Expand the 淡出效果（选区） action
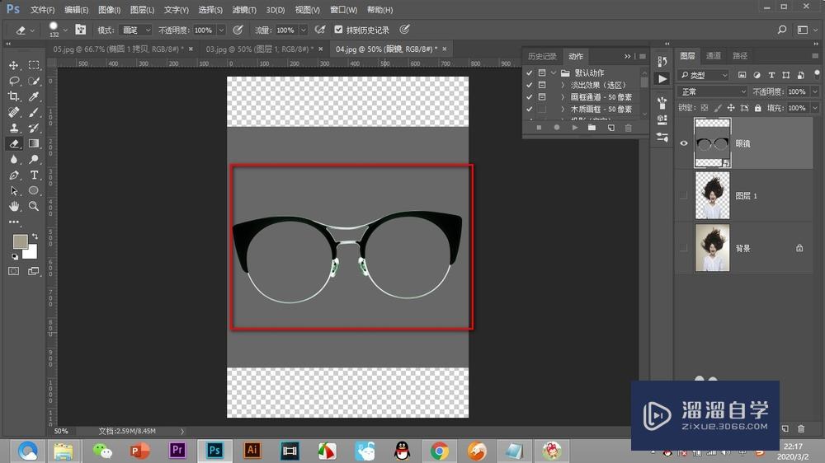Viewport: 825px width, 463px height. click(x=563, y=85)
